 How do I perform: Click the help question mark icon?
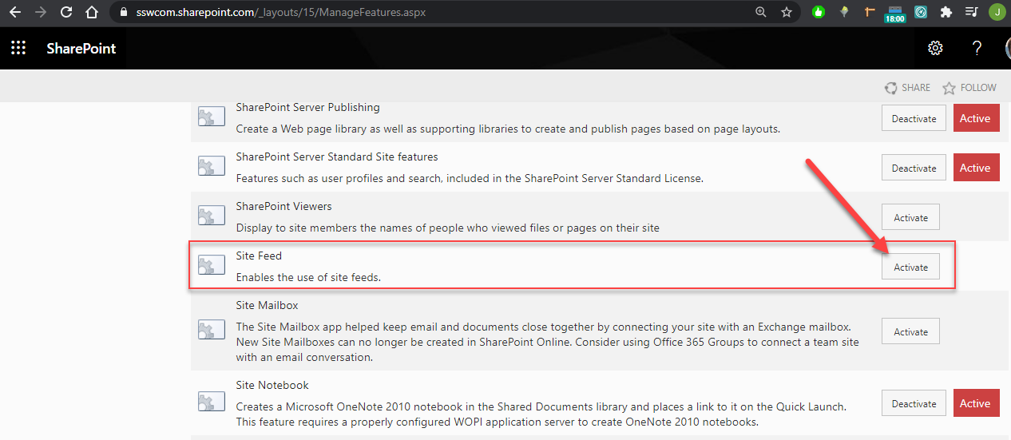(x=977, y=48)
